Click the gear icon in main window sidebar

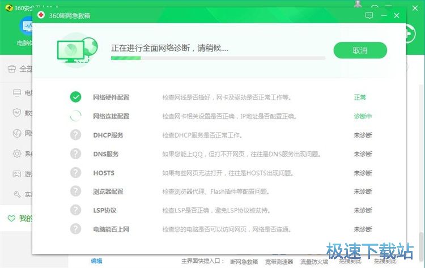[17, 154]
